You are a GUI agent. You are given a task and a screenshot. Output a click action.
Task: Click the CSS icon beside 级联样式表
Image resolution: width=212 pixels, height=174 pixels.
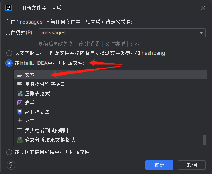(20, 112)
